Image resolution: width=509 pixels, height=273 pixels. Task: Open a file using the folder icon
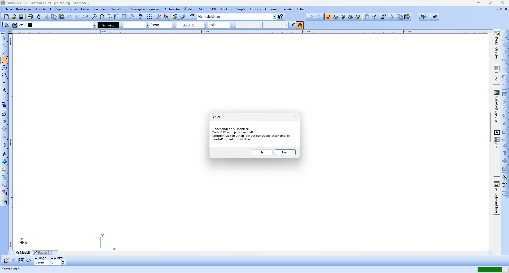14,17
